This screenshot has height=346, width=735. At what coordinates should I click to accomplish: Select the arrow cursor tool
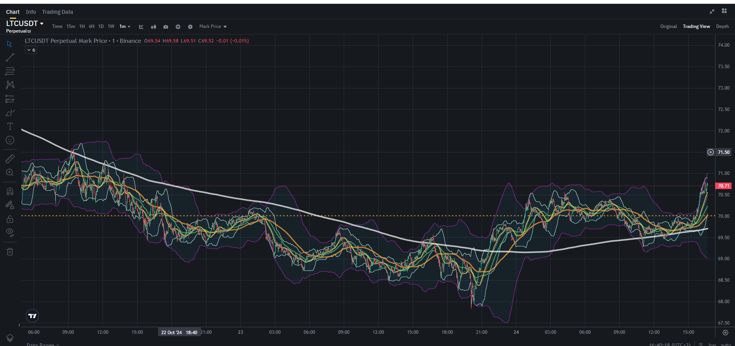(10, 44)
